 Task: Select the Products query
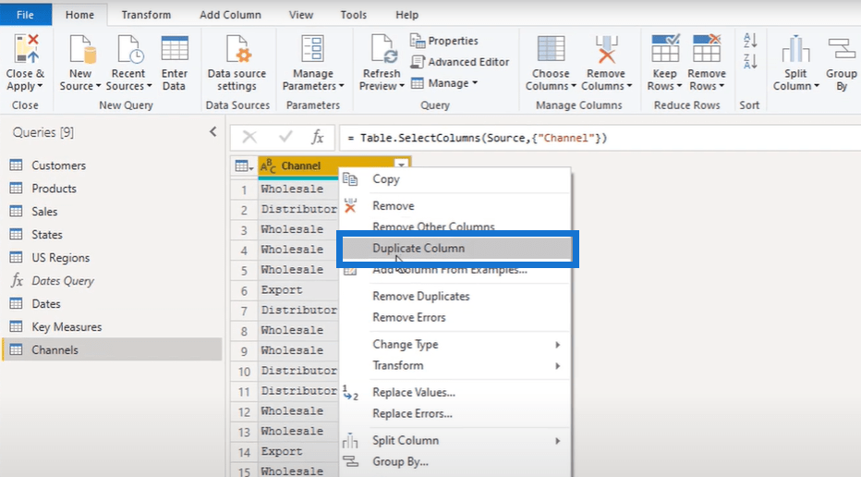pyautogui.click(x=112, y=189)
